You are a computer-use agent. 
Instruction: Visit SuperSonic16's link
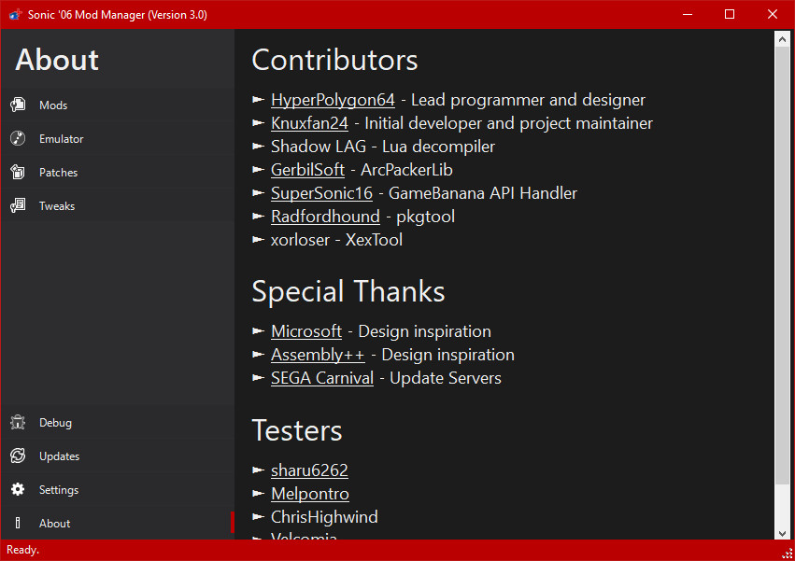click(x=321, y=193)
